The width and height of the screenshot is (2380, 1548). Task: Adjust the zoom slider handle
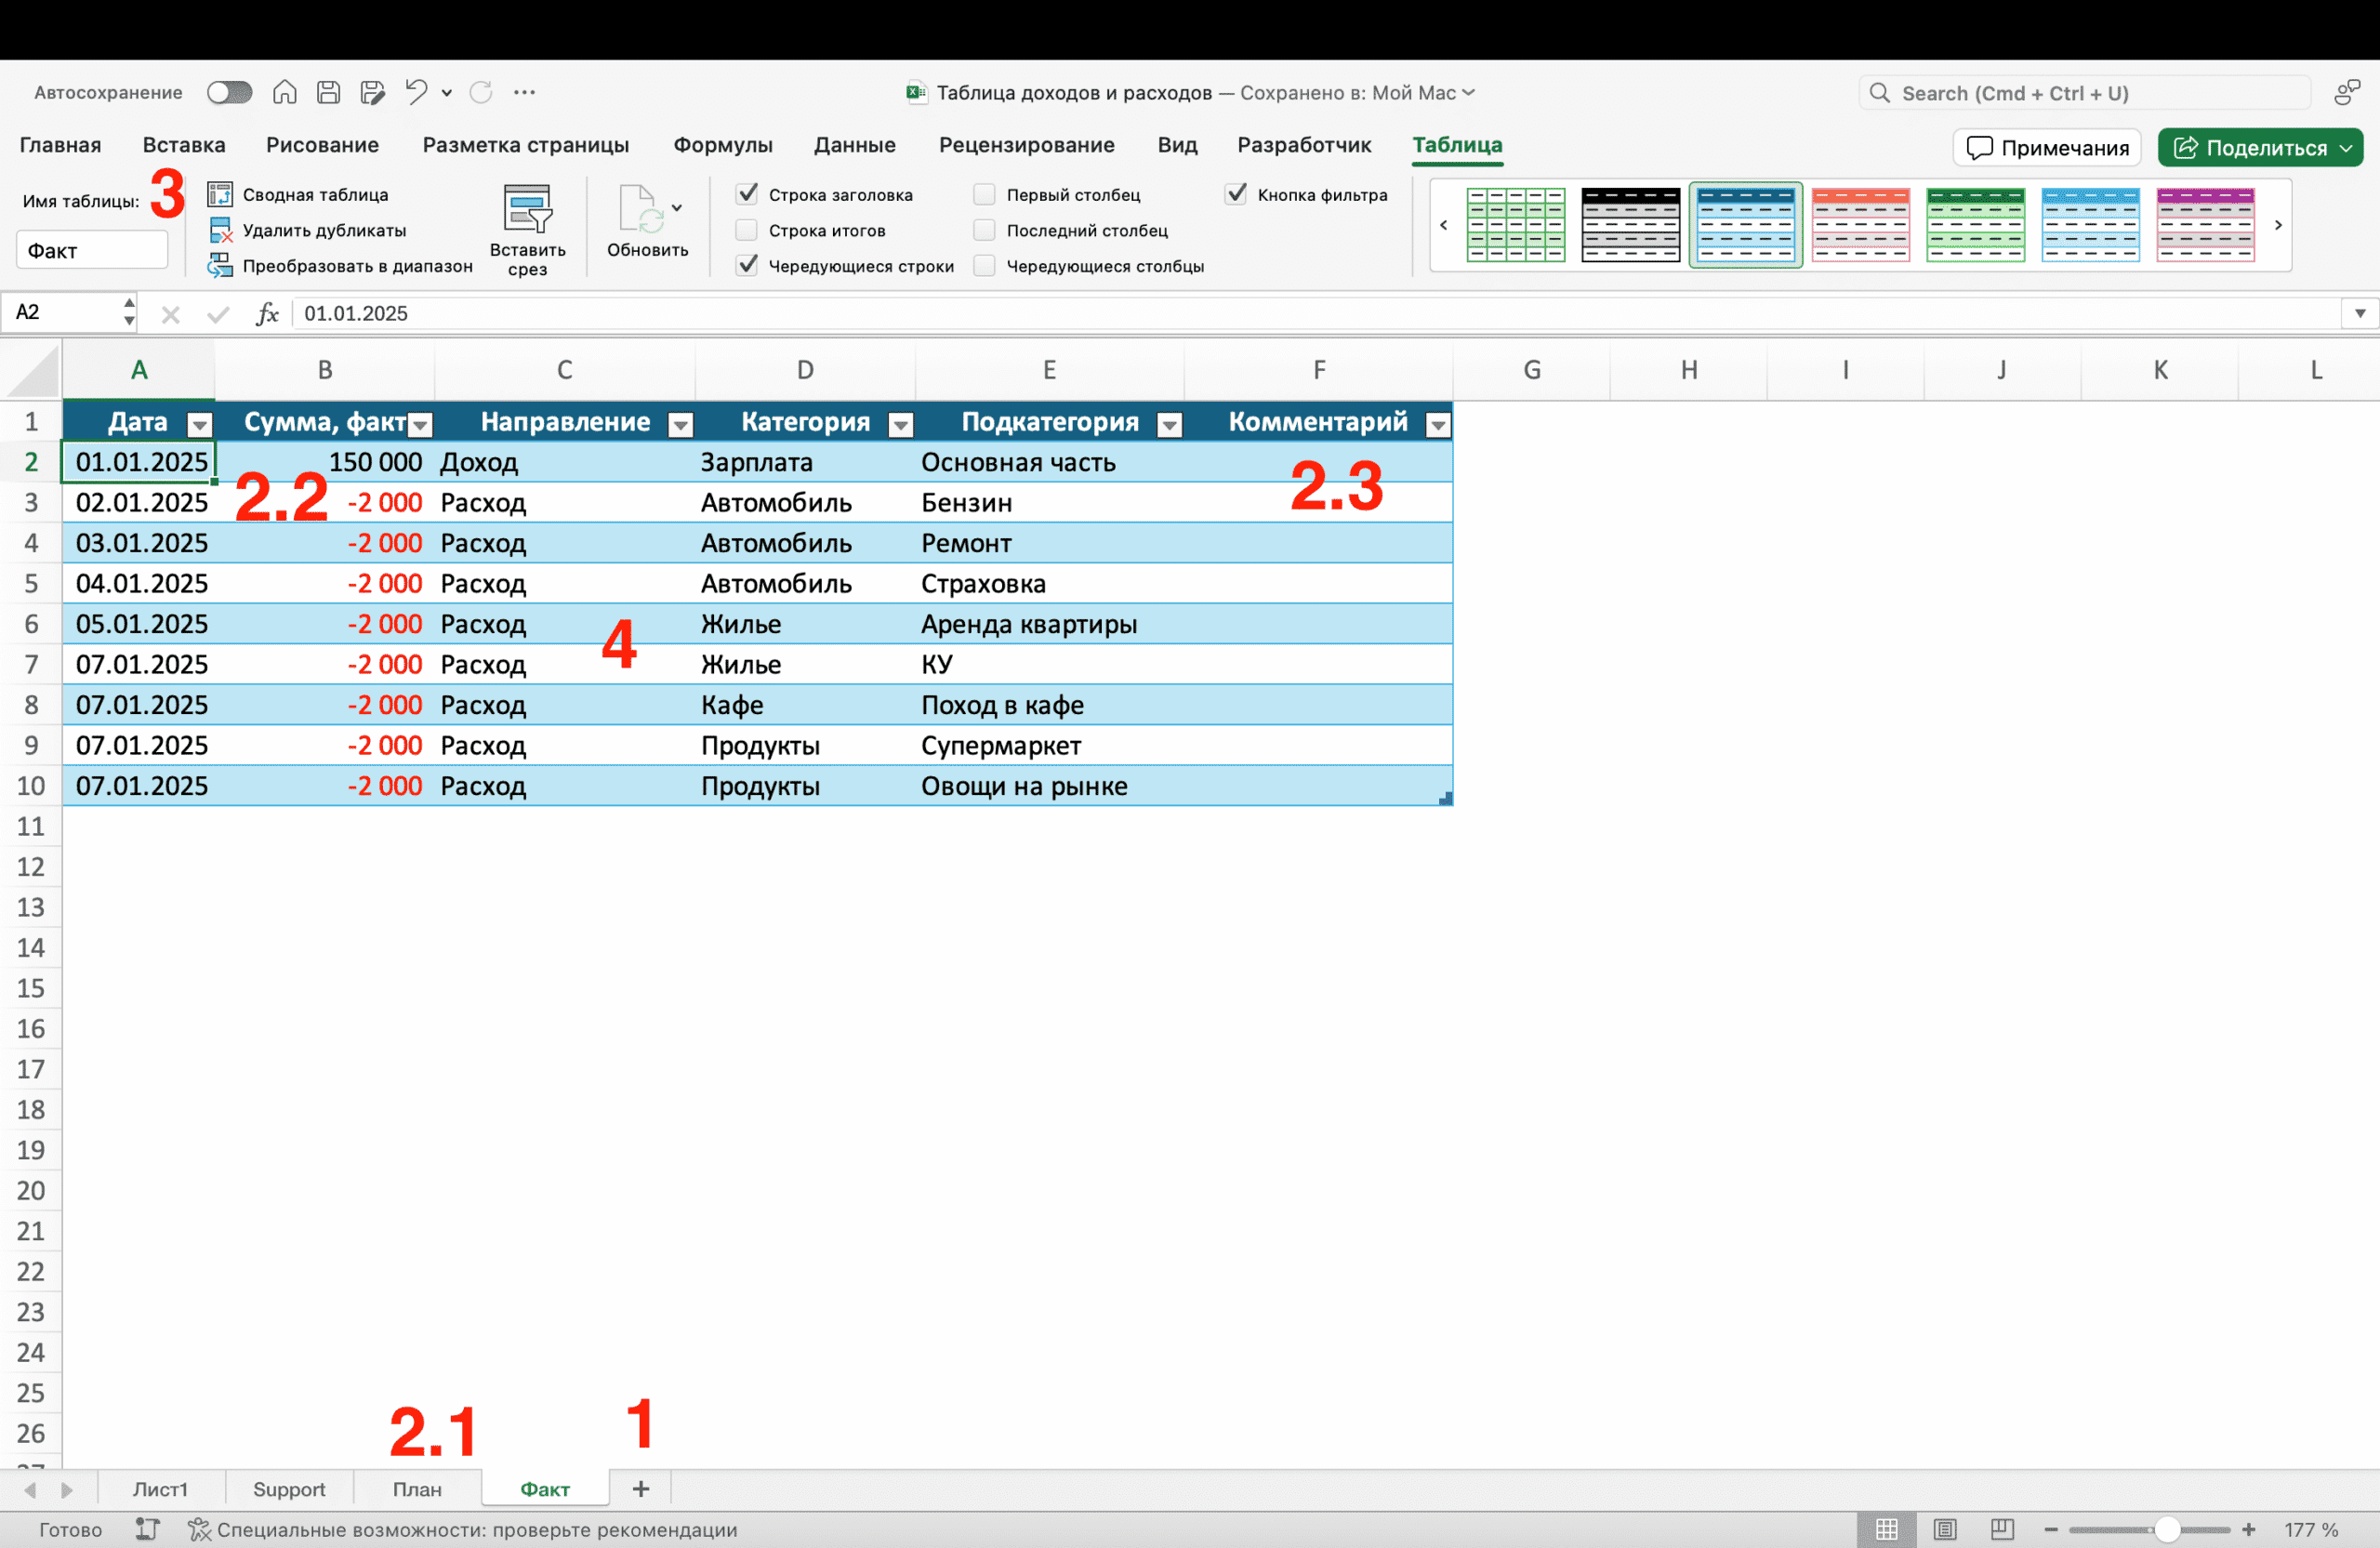pos(2167,1530)
